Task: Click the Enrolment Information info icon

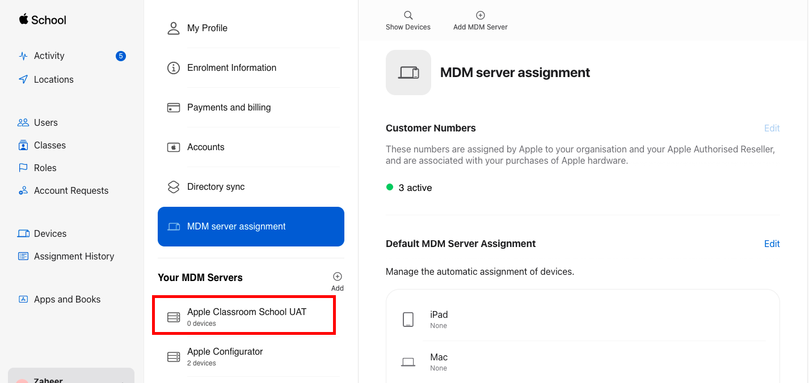Action: [x=174, y=68]
